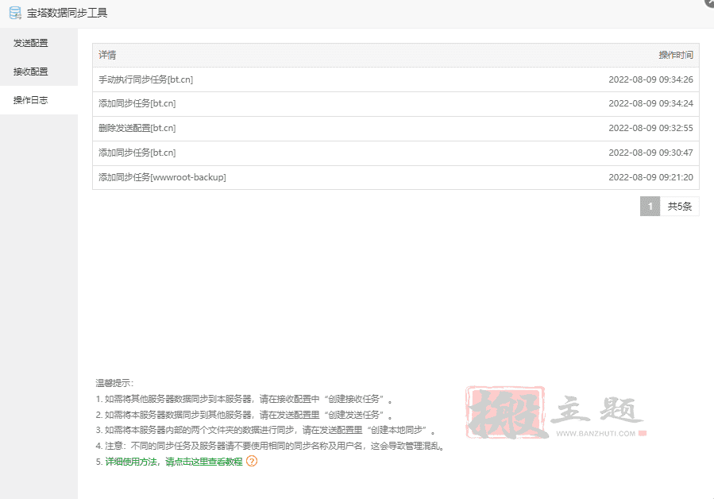Go to page 1 of the log

pos(650,207)
